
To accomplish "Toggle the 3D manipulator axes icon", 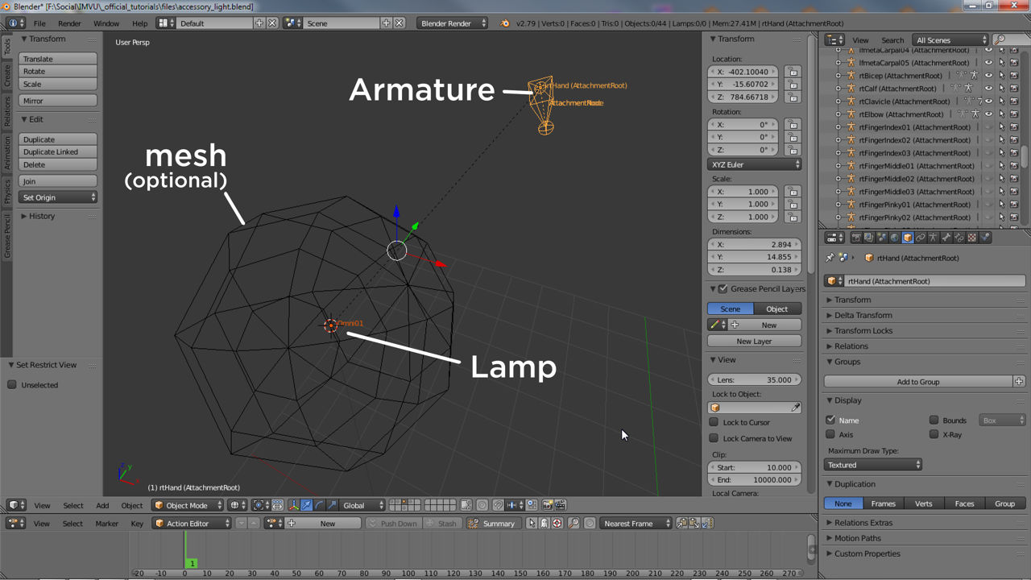I will 293,505.
